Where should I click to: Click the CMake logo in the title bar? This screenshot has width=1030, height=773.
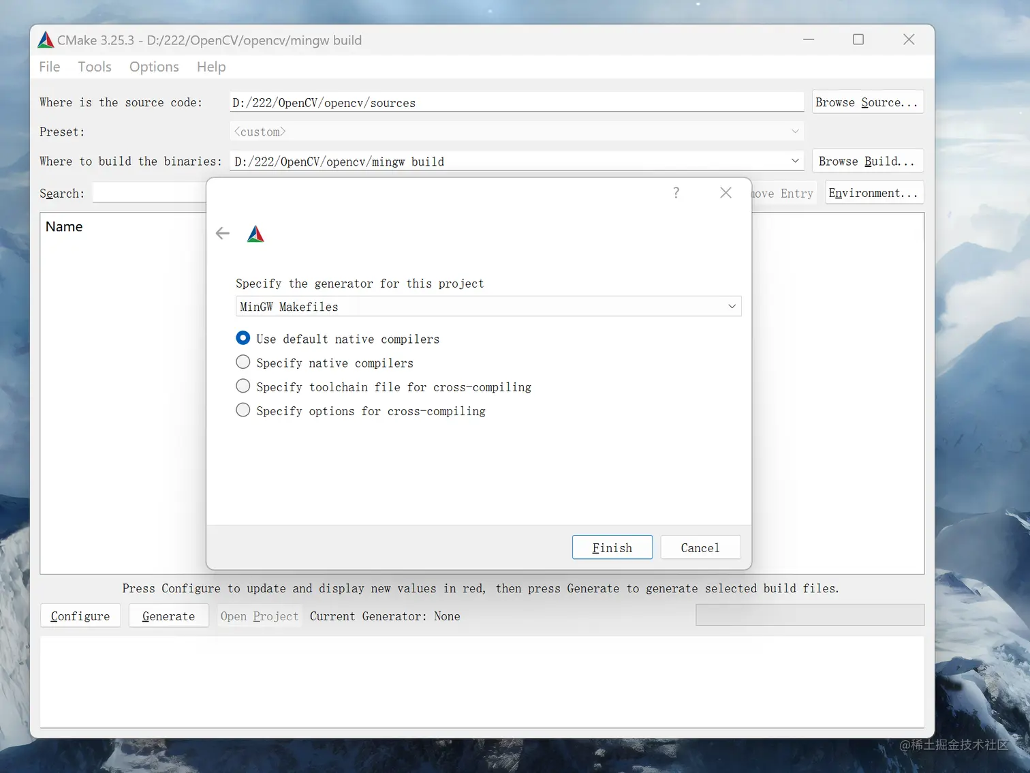[46, 40]
